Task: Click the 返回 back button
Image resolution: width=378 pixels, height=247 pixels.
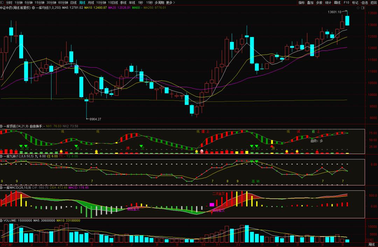Action: pos(373,3)
